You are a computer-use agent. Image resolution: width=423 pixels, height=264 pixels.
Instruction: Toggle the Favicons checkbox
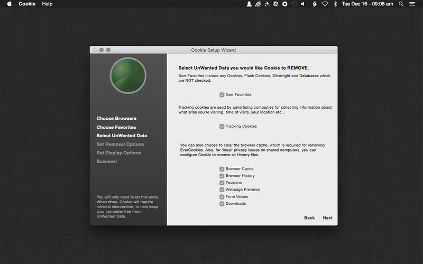tap(222, 183)
